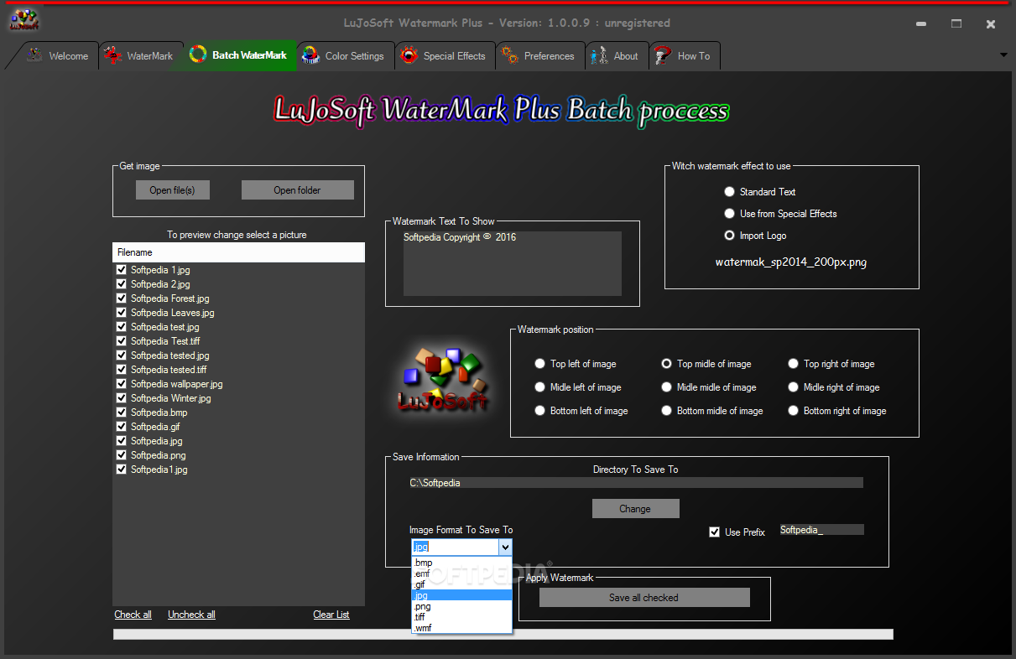Uncheck Softpedia Forest.jpg checkbox

pyautogui.click(x=122, y=298)
